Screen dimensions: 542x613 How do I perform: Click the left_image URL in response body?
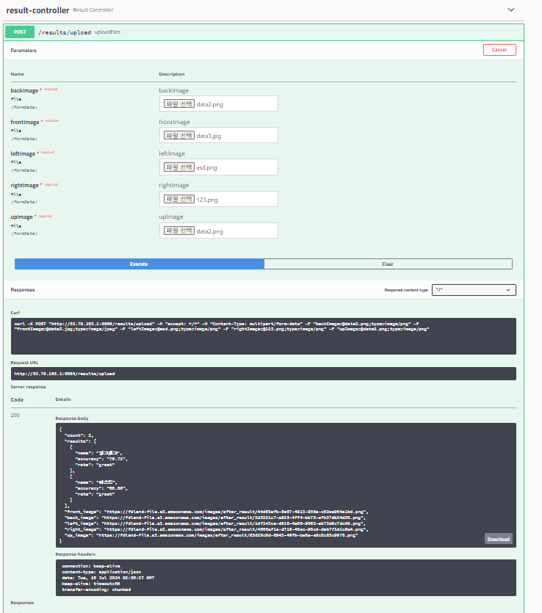234,523
